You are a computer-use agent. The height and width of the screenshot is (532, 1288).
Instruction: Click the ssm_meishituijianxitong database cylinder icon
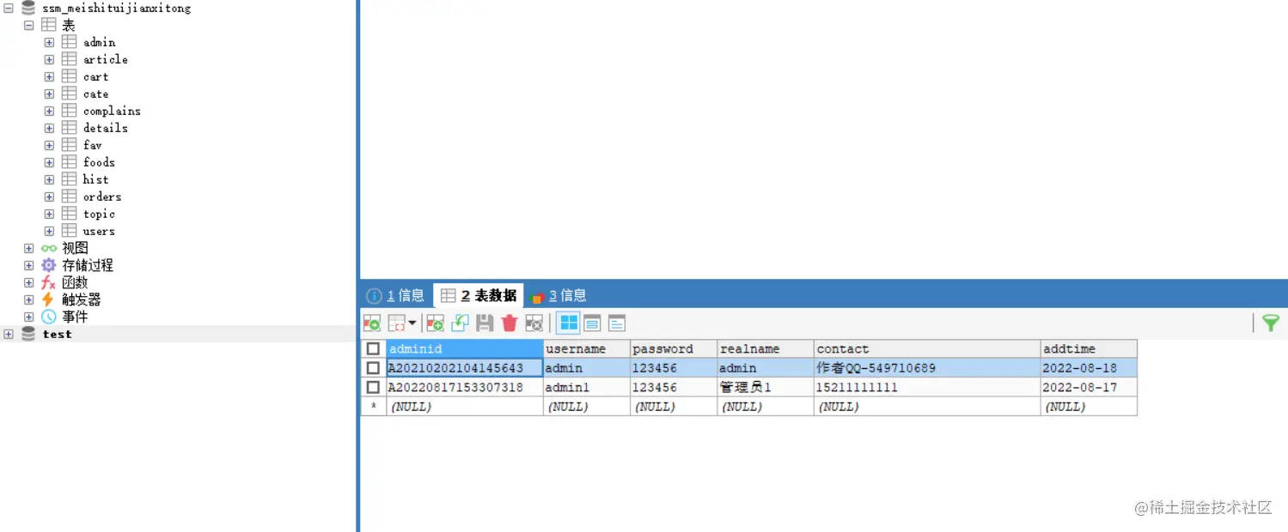(x=28, y=8)
